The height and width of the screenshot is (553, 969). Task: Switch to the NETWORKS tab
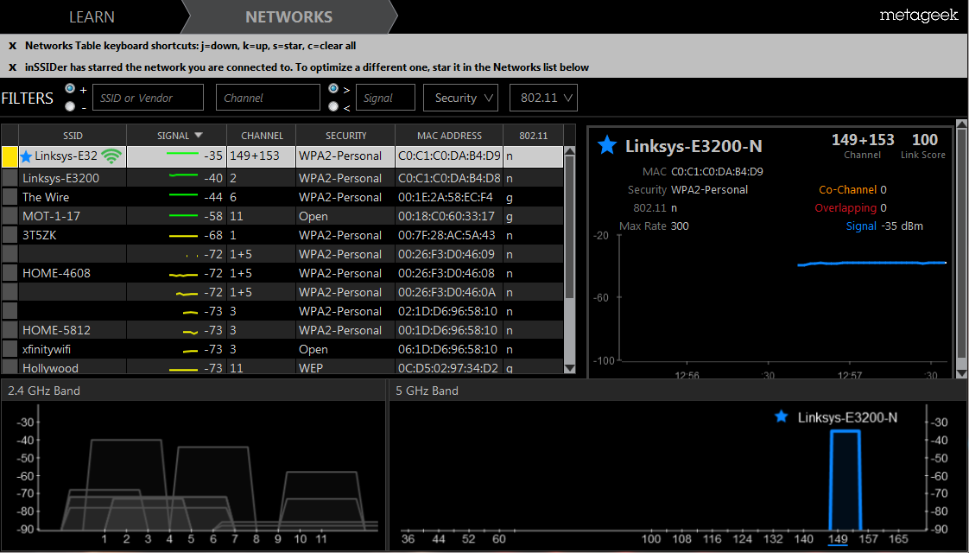(288, 16)
